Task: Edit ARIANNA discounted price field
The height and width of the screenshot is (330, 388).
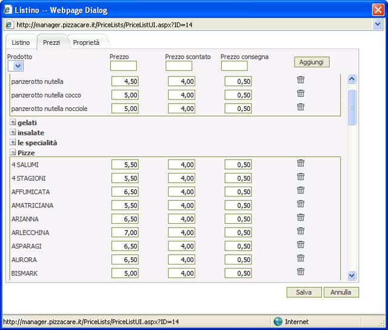Action: 181,219
